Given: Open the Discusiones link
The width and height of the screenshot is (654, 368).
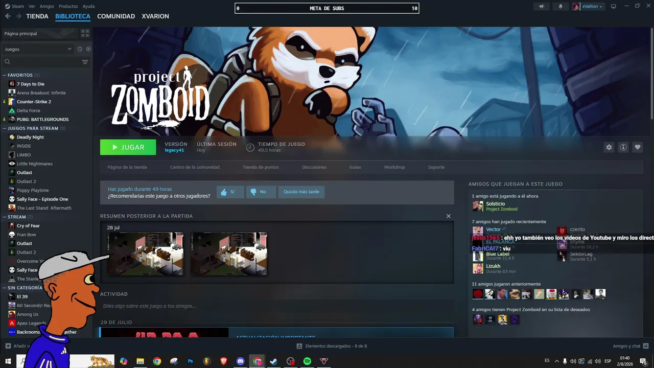Looking at the screenshot, I should click(x=314, y=167).
